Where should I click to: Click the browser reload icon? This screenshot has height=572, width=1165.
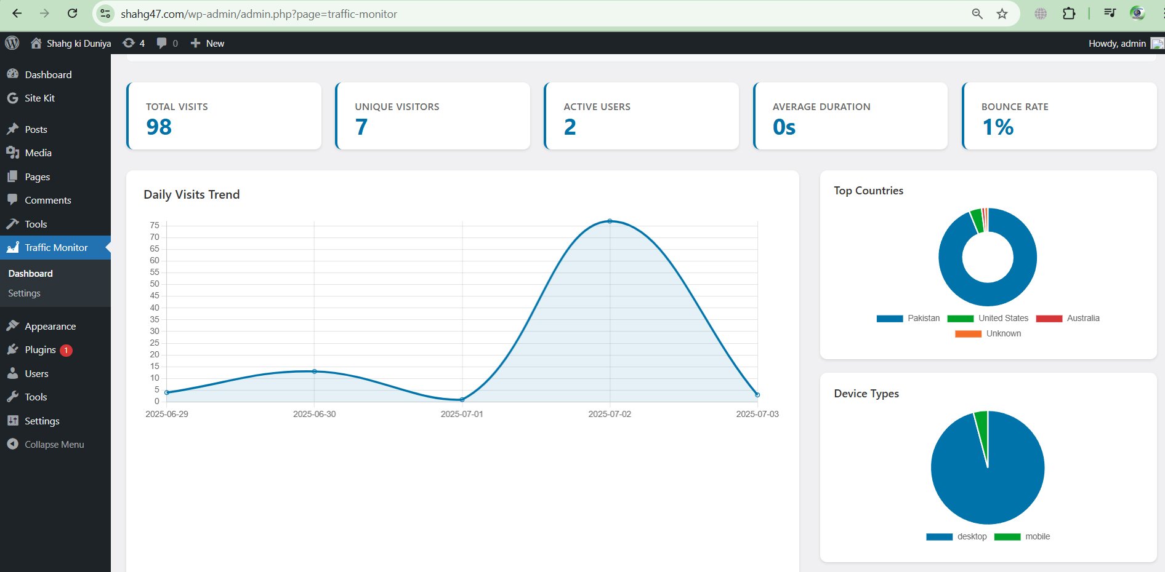72,14
